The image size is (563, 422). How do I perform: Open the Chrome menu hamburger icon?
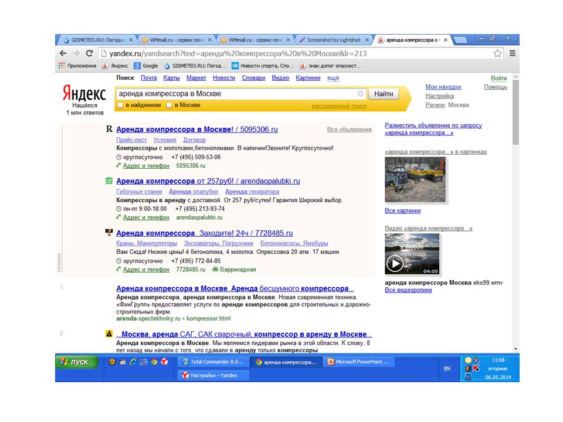pyautogui.click(x=513, y=53)
